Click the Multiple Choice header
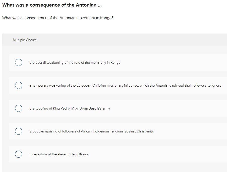The height and width of the screenshot is (172, 227). [25, 40]
